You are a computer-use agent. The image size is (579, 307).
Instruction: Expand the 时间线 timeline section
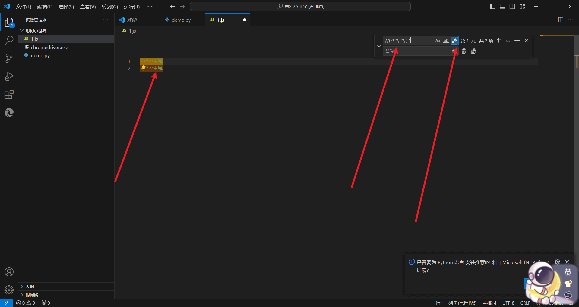coord(32,295)
